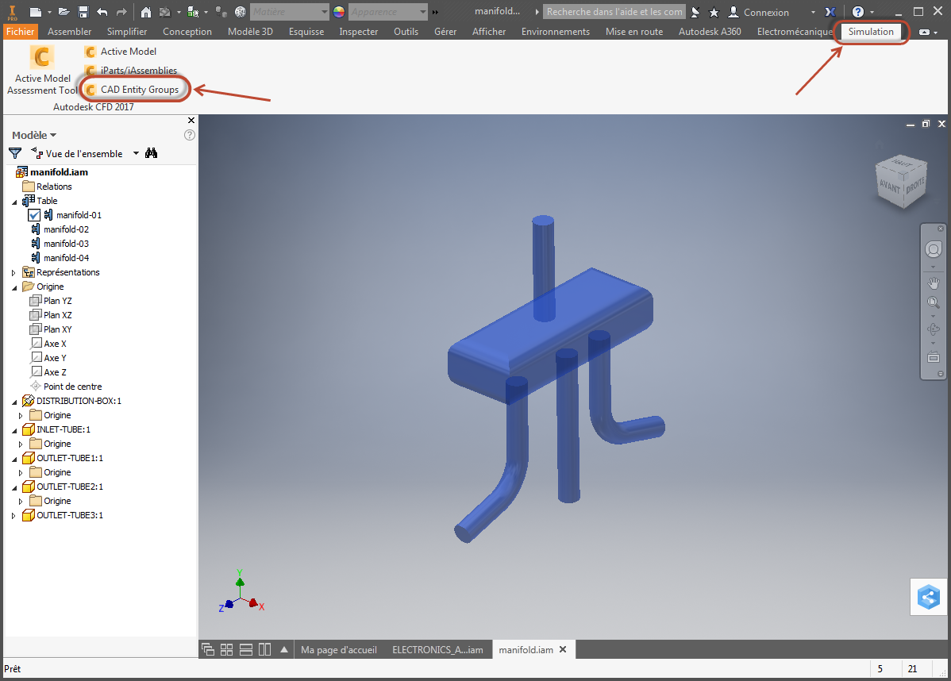Viewport: 951px width, 681px height.
Task: Open the color wheel appearance icon
Action: coord(339,12)
